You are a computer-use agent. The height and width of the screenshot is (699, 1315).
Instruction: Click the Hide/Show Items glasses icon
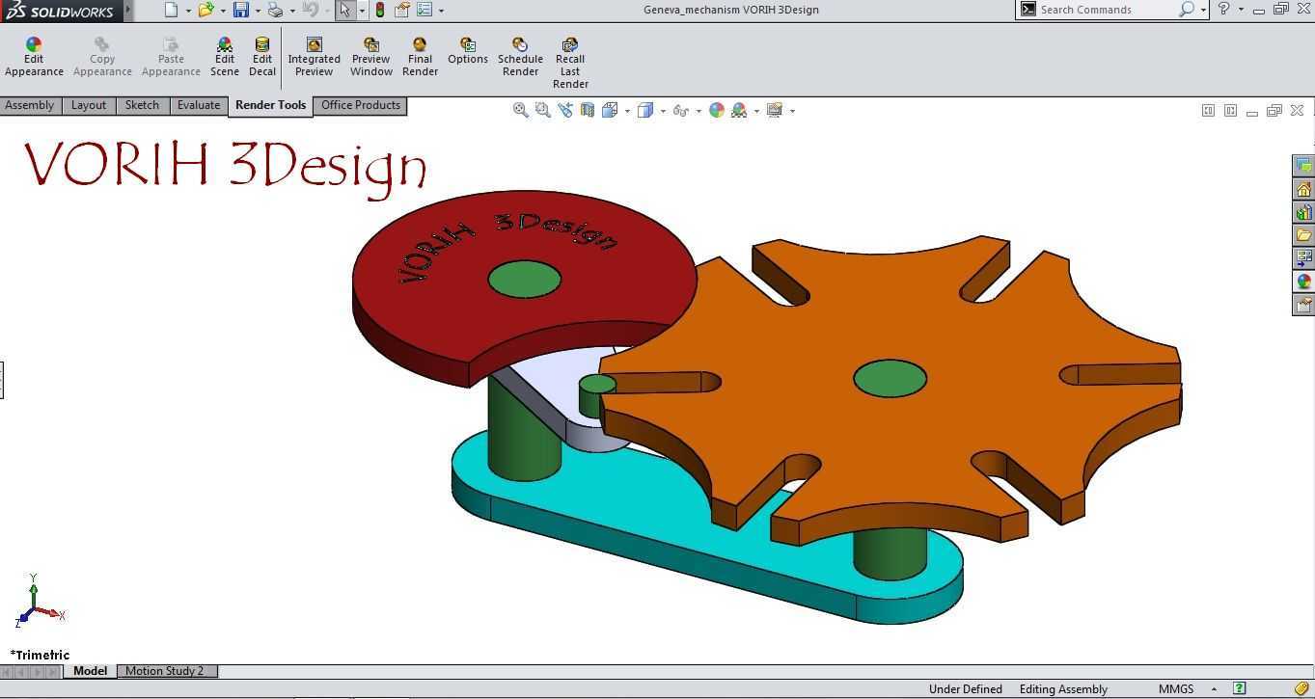681,110
